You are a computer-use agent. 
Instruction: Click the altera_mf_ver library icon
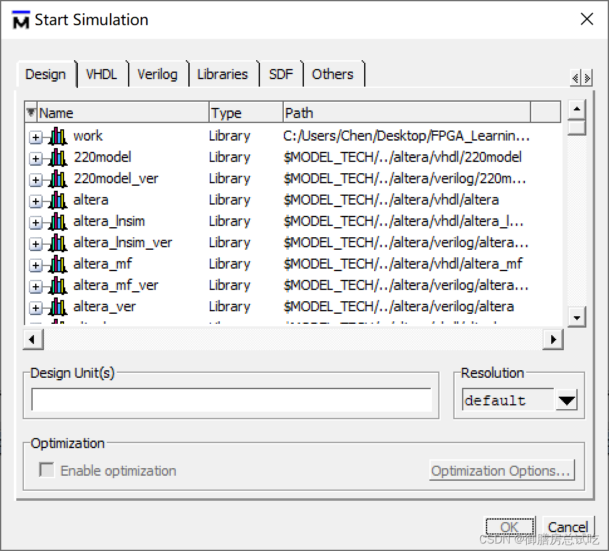point(58,286)
